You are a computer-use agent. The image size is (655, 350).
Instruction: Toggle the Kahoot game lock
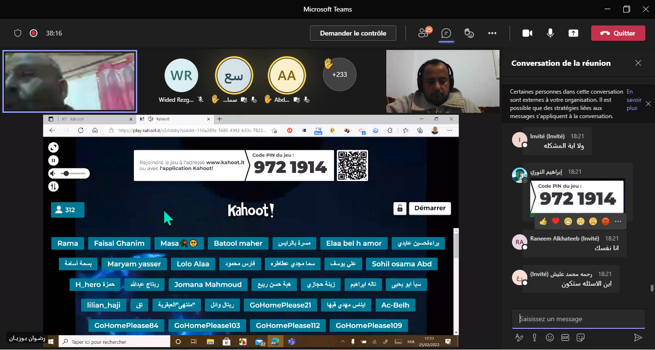point(400,208)
